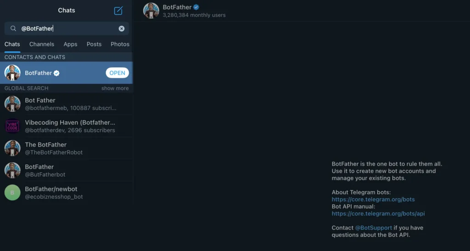Switch to the Channels tab
Screen dimensions: 470x251
pyautogui.click(x=42, y=44)
